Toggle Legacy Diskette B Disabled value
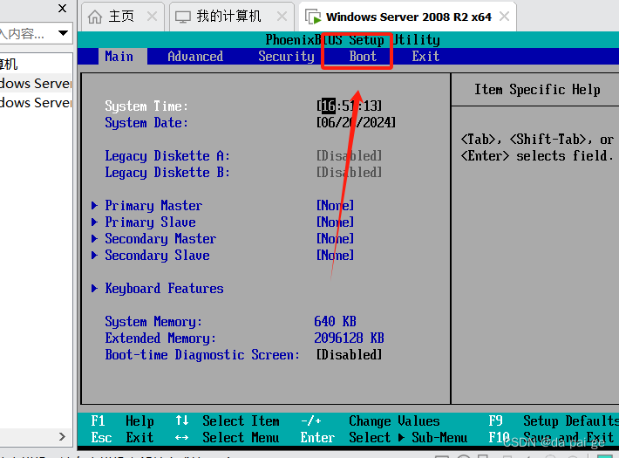The height and width of the screenshot is (458, 619). pyautogui.click(x=349, y=172)
